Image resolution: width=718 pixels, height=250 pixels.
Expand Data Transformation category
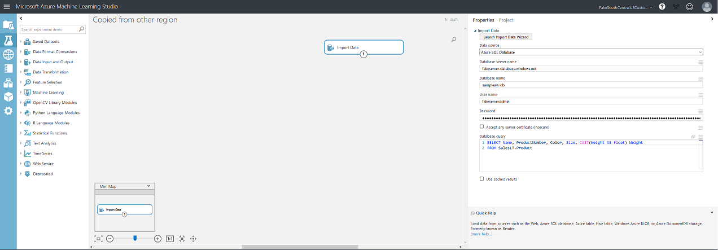[x=21, y=72]
